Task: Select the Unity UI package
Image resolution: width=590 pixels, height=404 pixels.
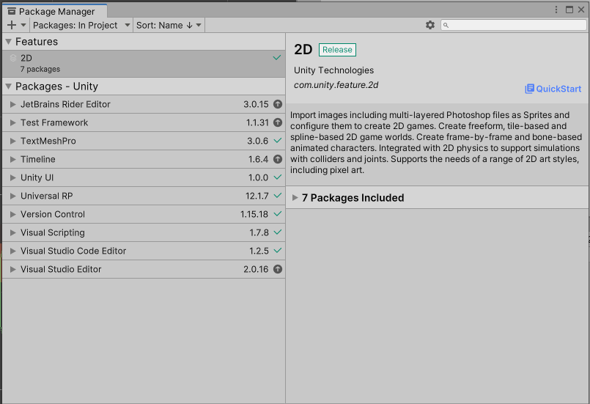Action: (144, 177)
